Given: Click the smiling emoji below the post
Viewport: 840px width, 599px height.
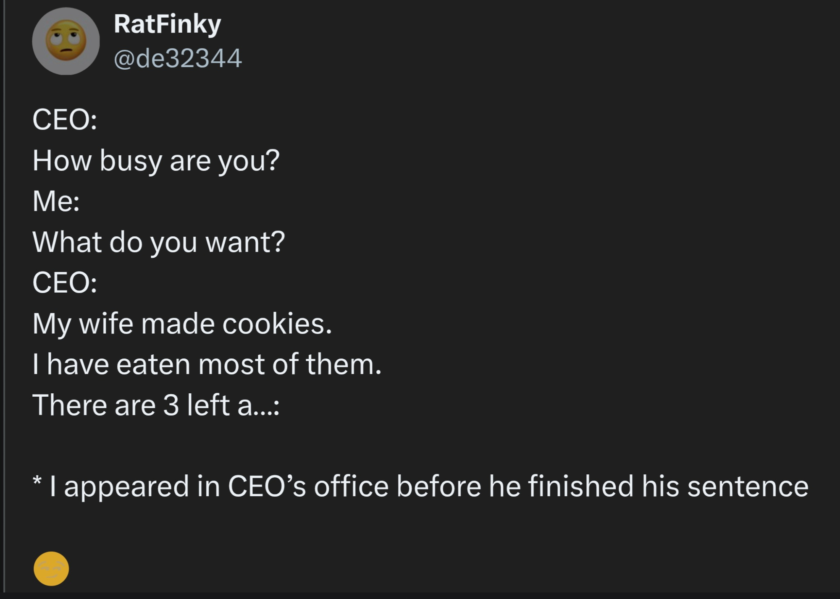Looking at the screenshot, I should pos(51,568).
